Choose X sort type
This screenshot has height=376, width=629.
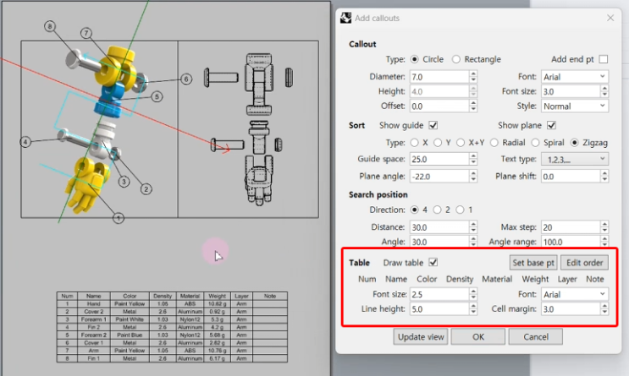tap(414, 143)
